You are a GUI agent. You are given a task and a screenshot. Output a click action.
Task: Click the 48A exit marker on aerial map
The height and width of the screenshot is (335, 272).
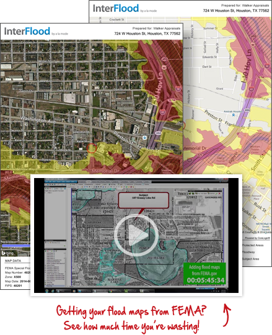158,133
